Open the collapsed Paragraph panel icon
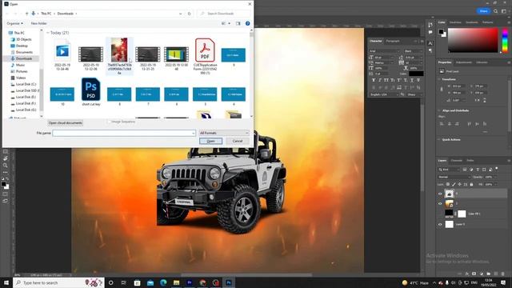Image resolution: width=512 pixels, height=288 pixels. (430, 50)
